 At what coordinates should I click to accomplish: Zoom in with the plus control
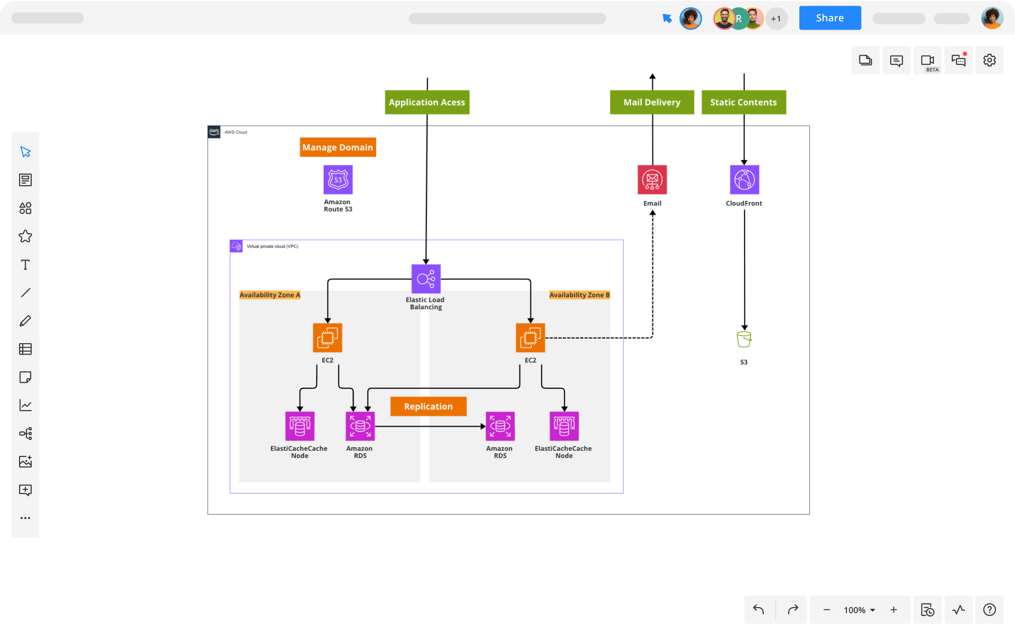pyautogui.click(x=894, y=610)
